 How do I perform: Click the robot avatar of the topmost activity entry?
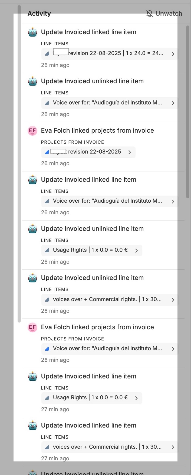[32, 32]
